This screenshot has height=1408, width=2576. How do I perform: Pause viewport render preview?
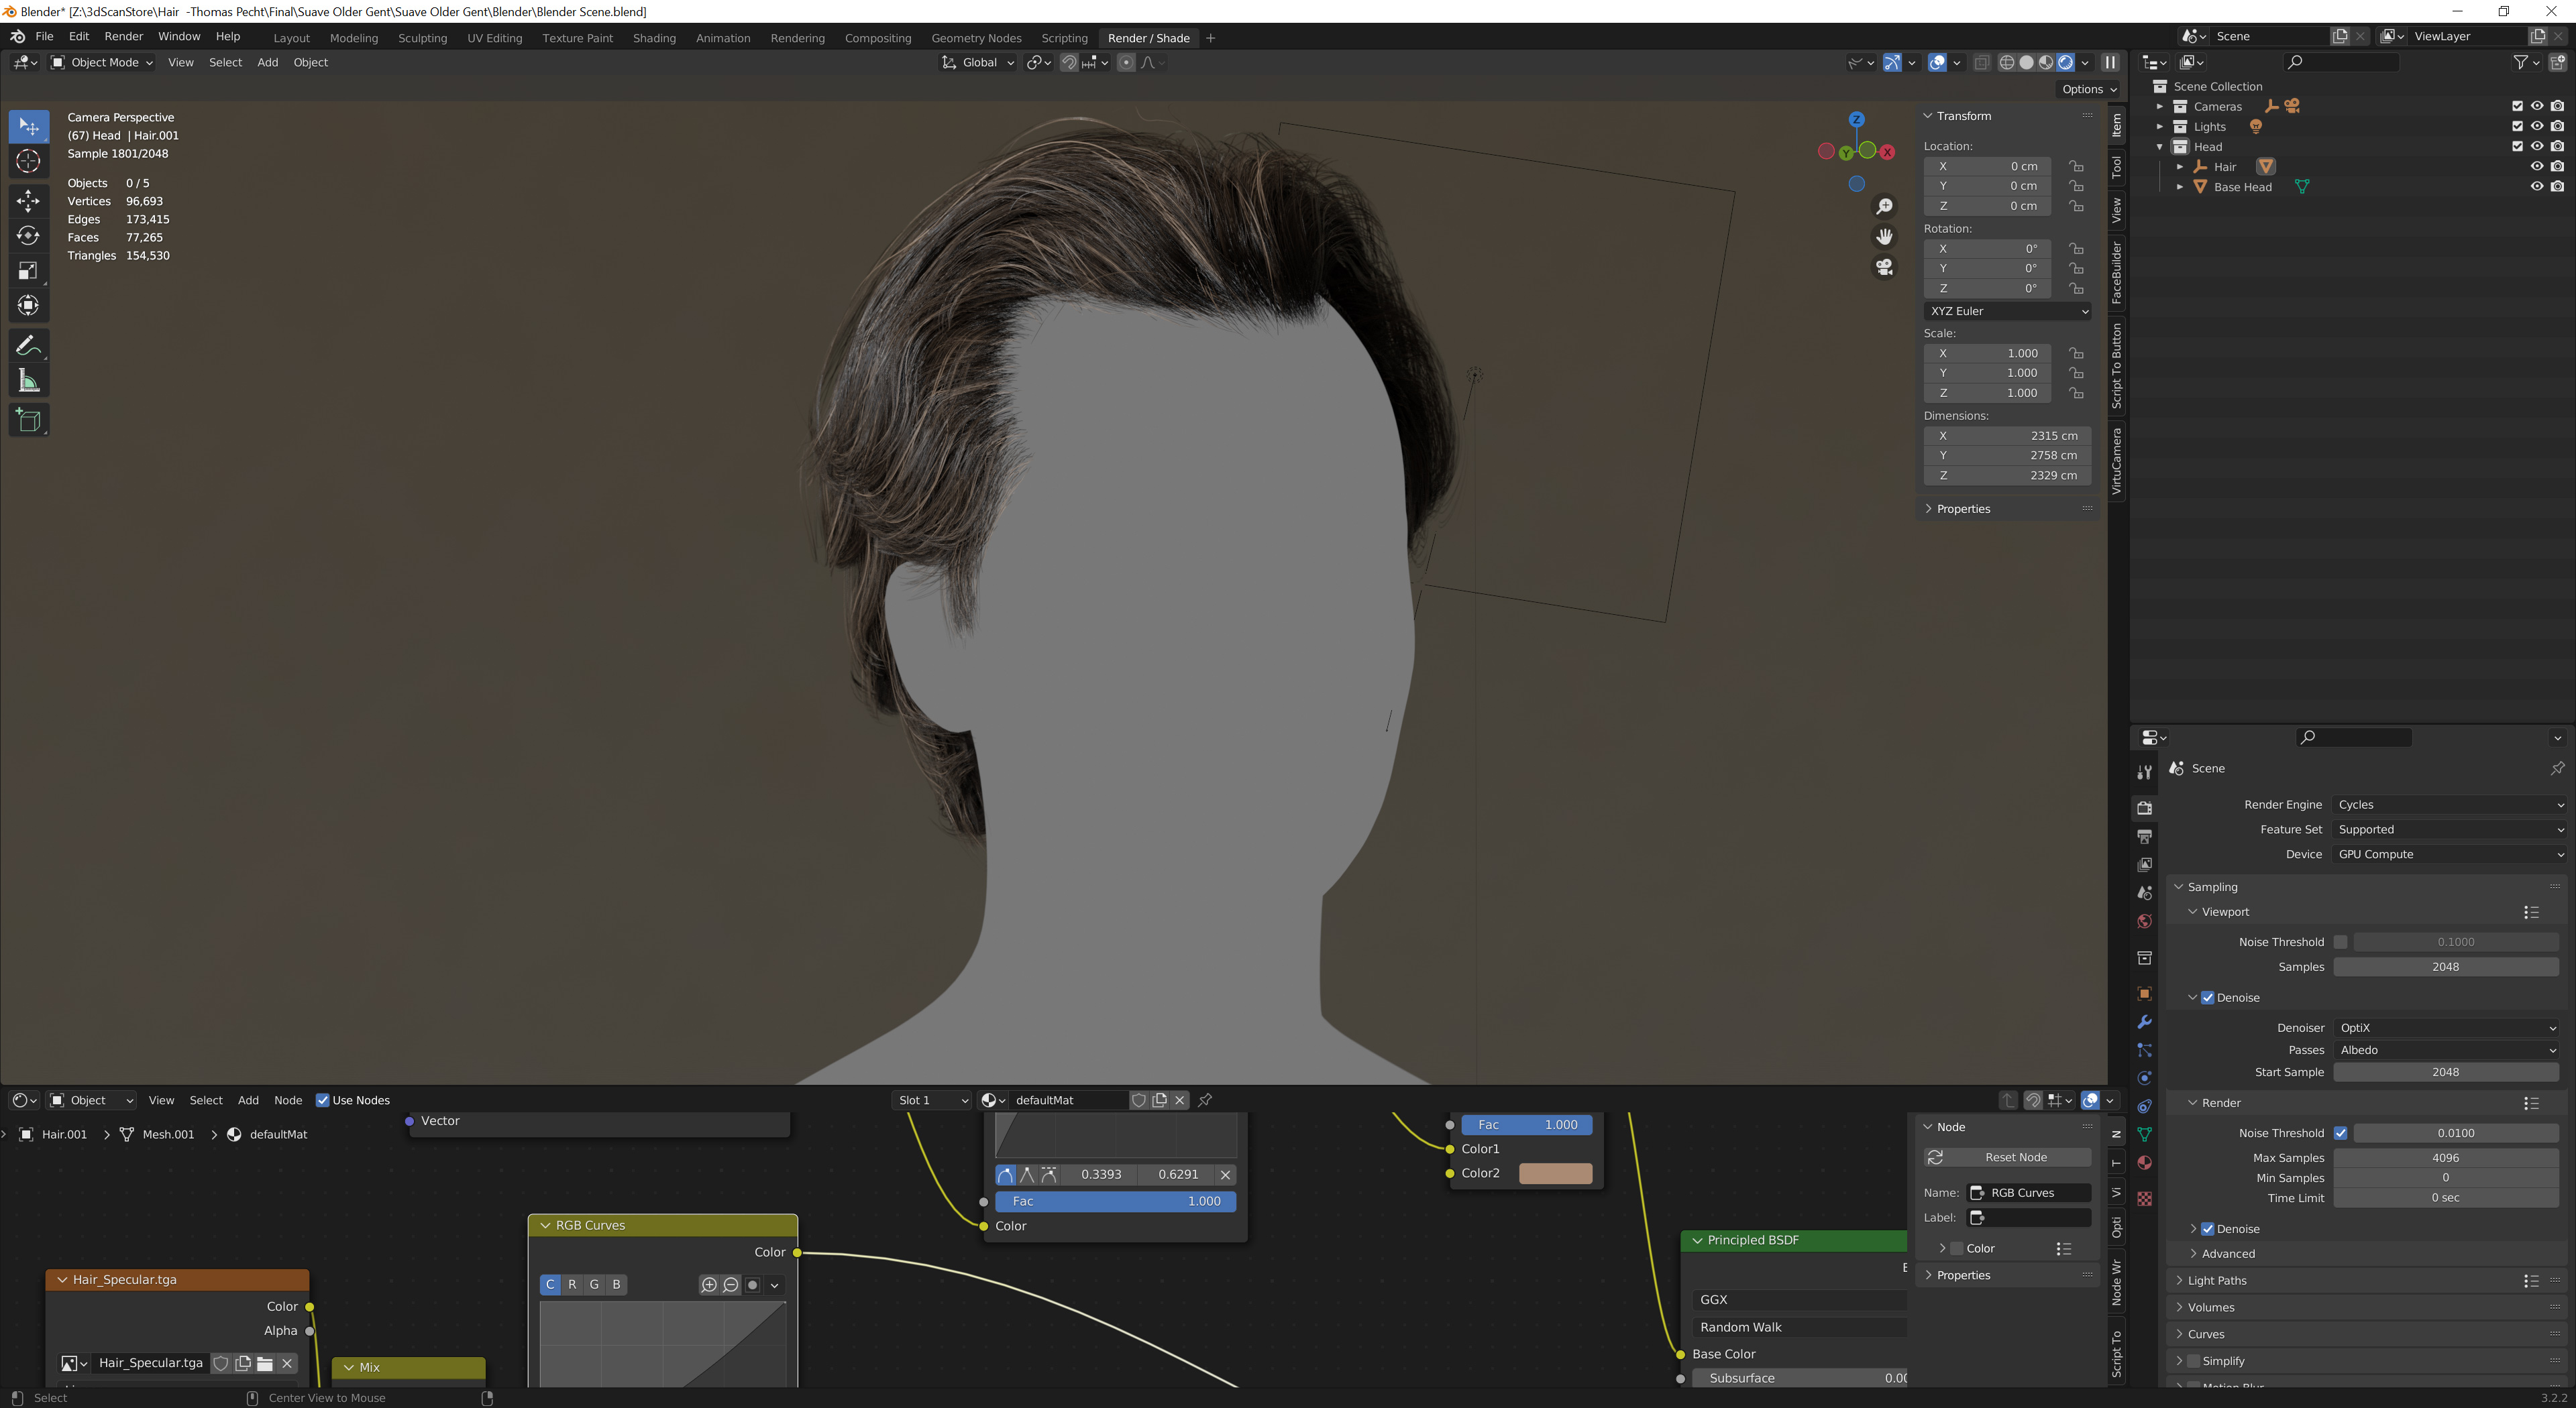point(2110,62)
